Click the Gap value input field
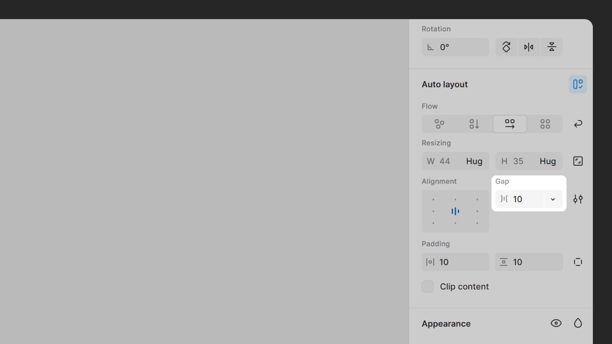This screenshot has height=344, width=612. coord(524,199)
